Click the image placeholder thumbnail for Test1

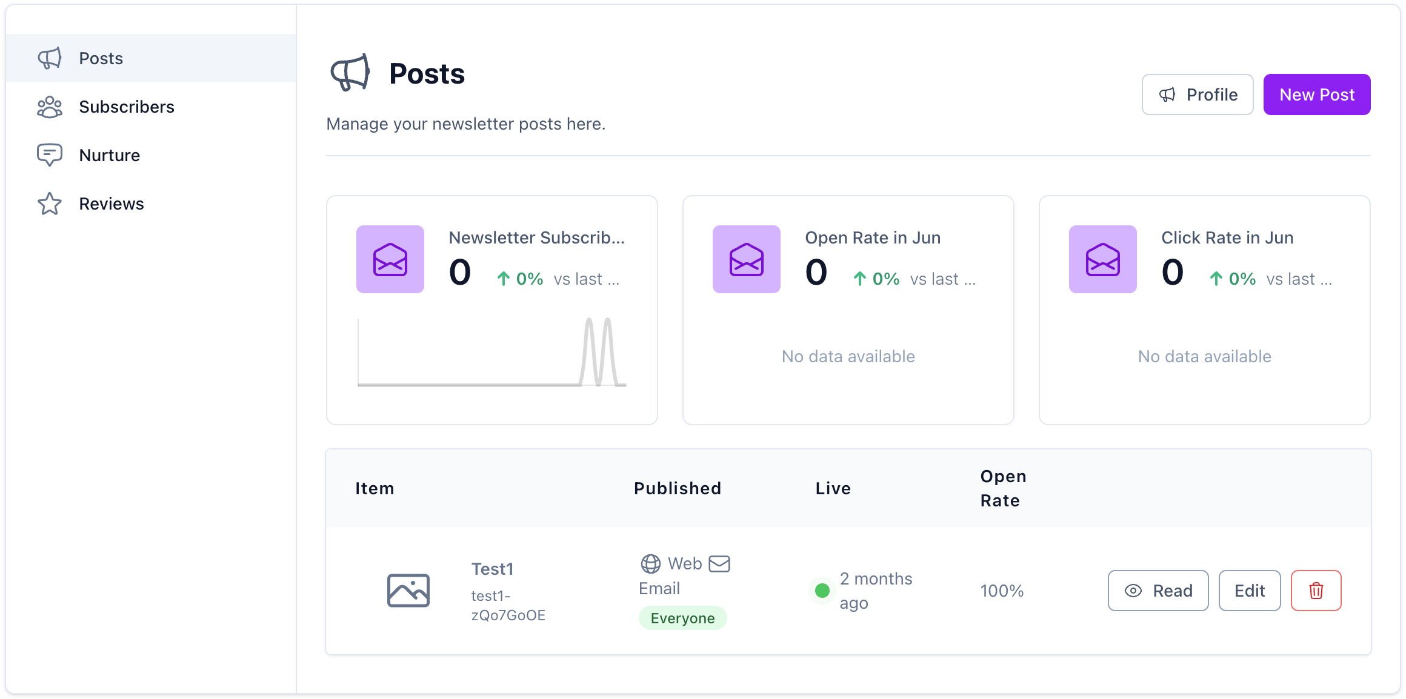click(408, 591)
